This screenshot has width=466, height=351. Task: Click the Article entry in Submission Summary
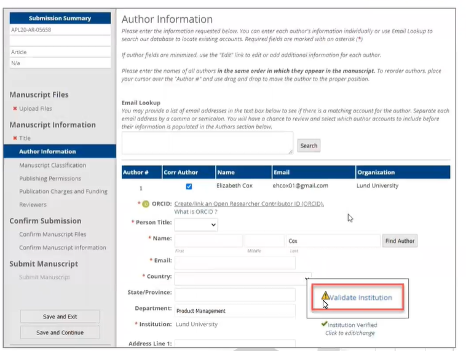coord(60,52)
